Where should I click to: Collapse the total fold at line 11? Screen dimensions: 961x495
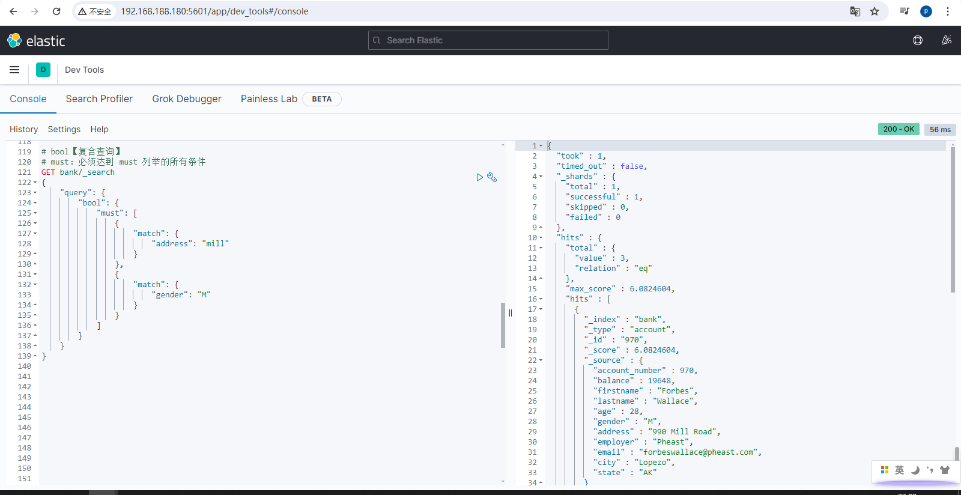click(541, 248)
